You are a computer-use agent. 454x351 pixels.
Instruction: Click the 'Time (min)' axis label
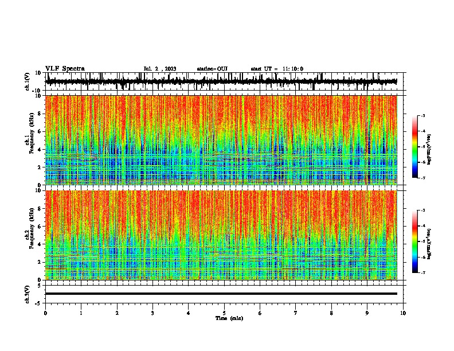click(229, 318)
